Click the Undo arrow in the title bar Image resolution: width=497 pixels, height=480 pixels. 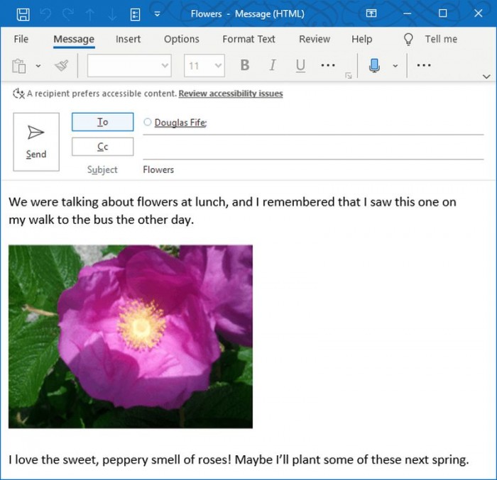tap(45, 14)
